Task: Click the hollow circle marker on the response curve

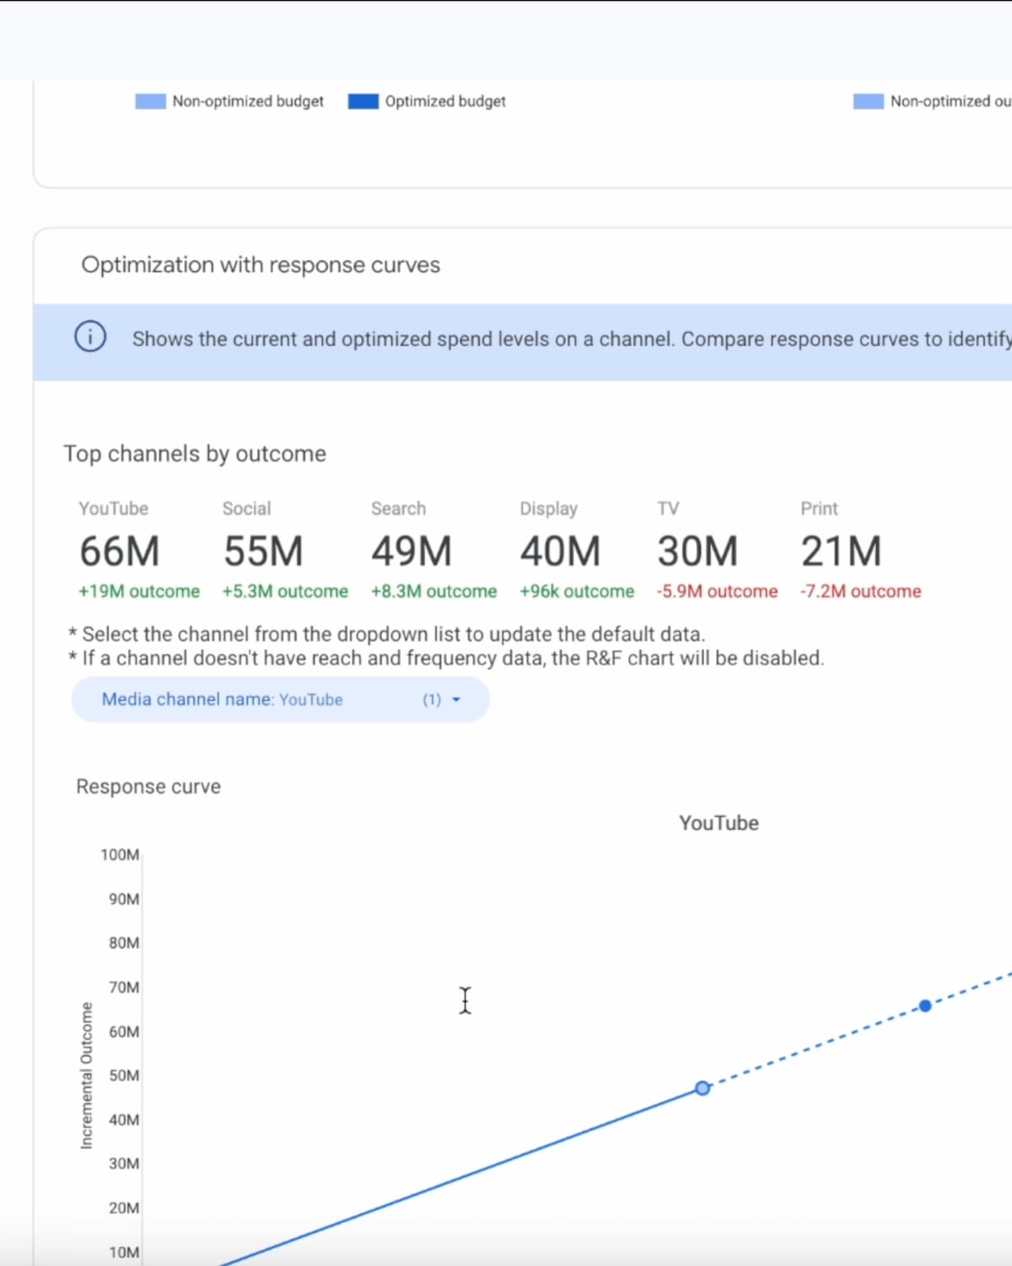Action: click(702, 1088)
